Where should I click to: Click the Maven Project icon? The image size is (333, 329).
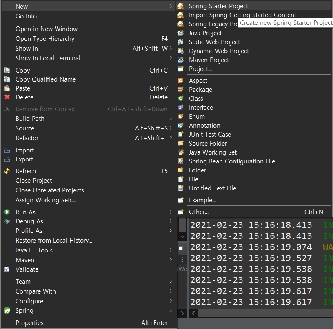tap(180, 60)
